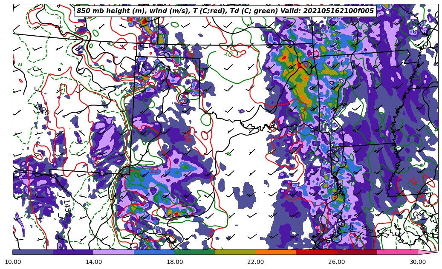Select the green 18–20 colorbar segment

(195, 252)
